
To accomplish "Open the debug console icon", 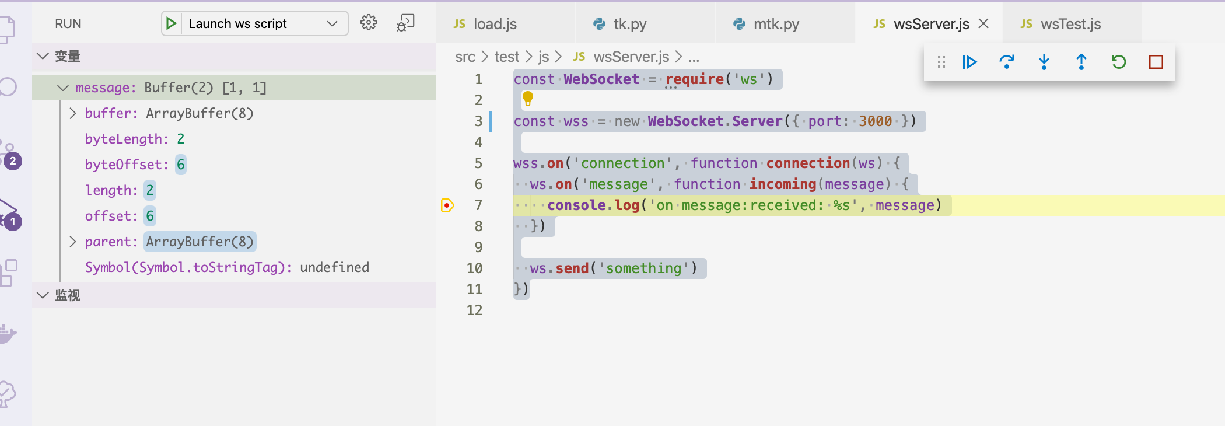I will (405, 23).
